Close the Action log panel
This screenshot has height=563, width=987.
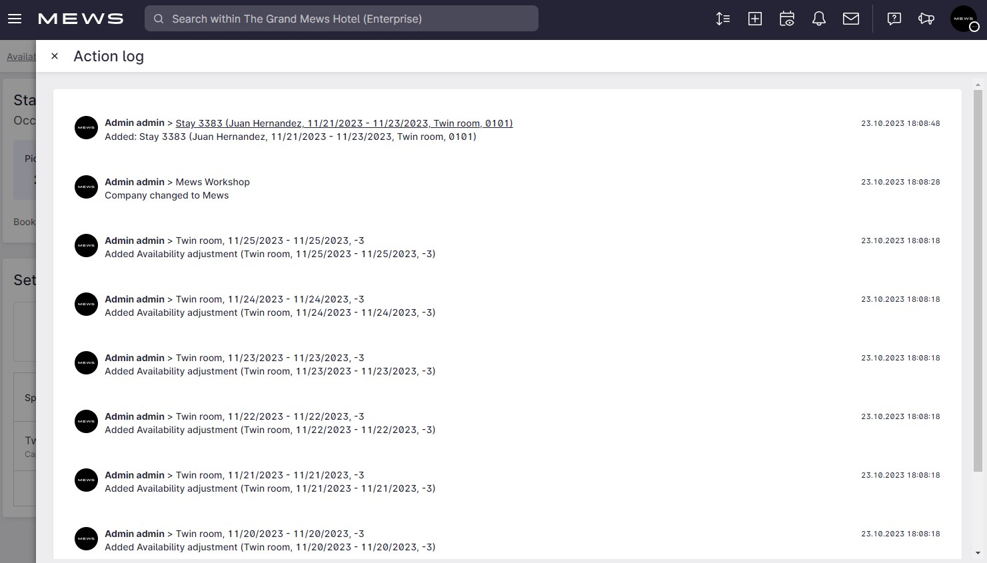(55, 56)
